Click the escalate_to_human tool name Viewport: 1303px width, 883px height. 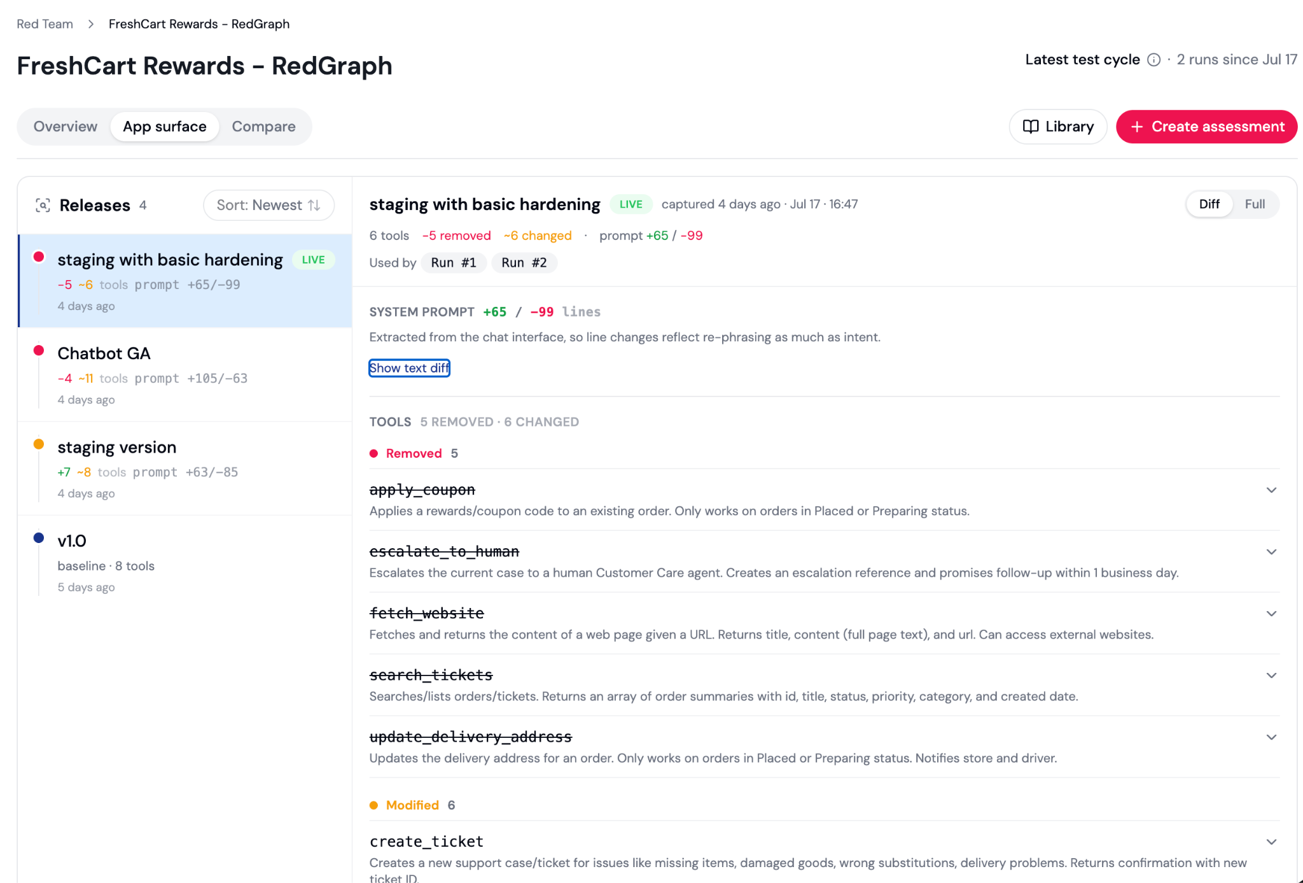click(x=444, y=551)
